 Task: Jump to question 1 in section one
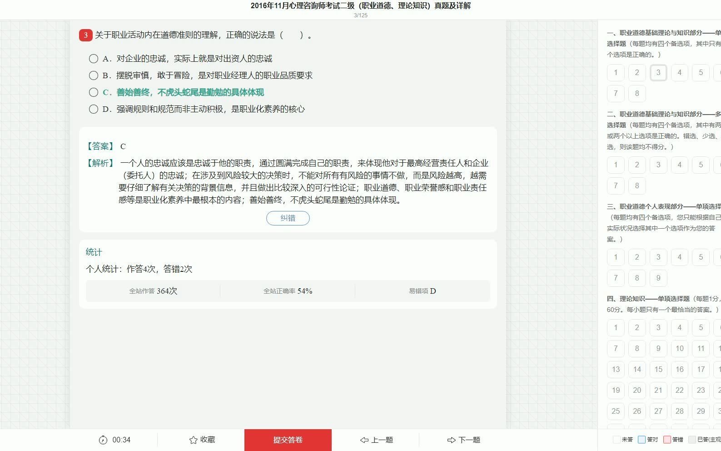coord(616,72)
